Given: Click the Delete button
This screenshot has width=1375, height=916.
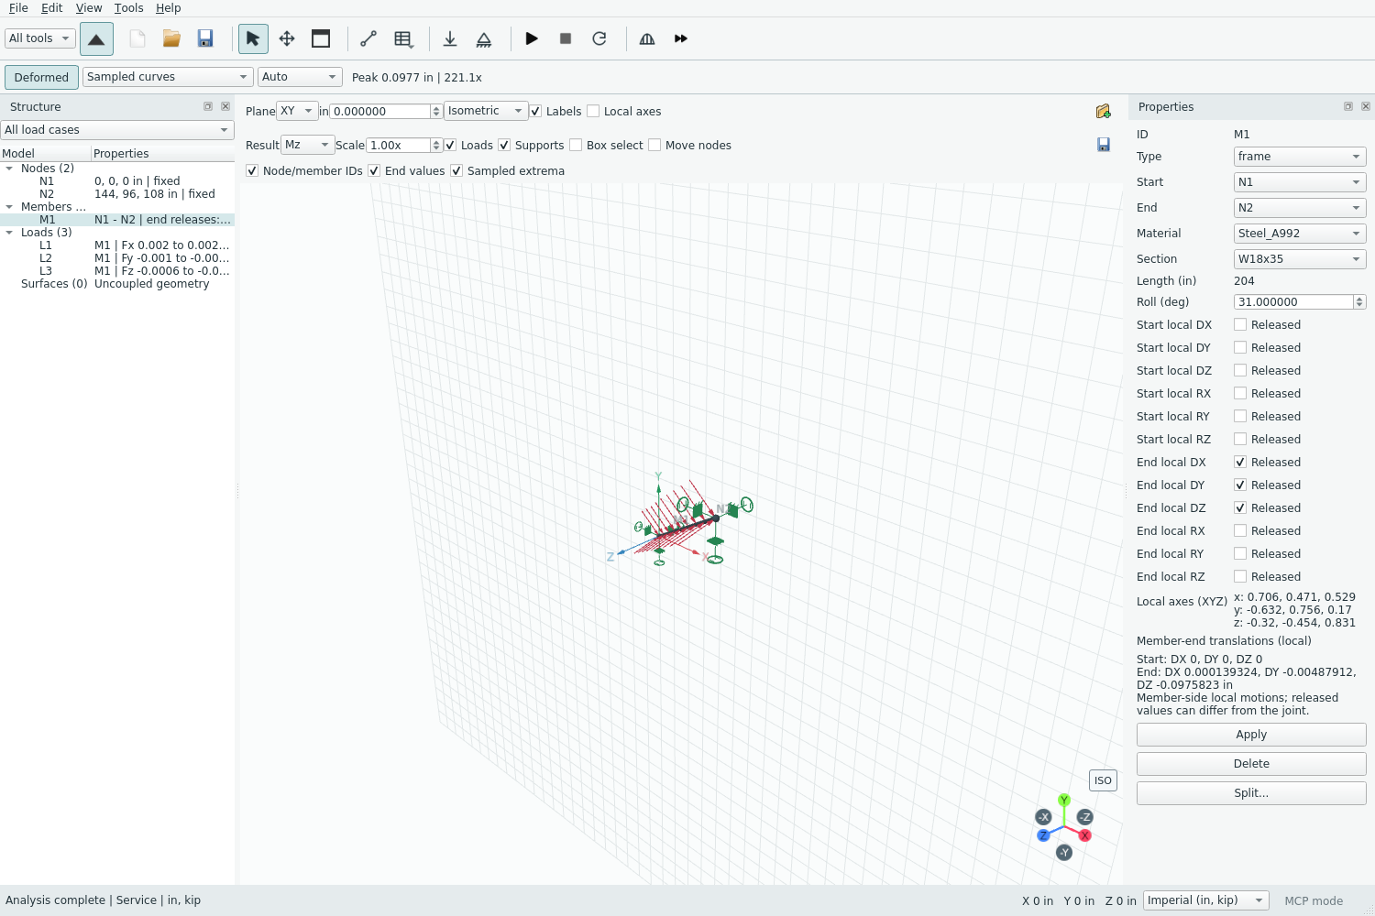Looking at the screenshot, I should [x=1251, y=764].
